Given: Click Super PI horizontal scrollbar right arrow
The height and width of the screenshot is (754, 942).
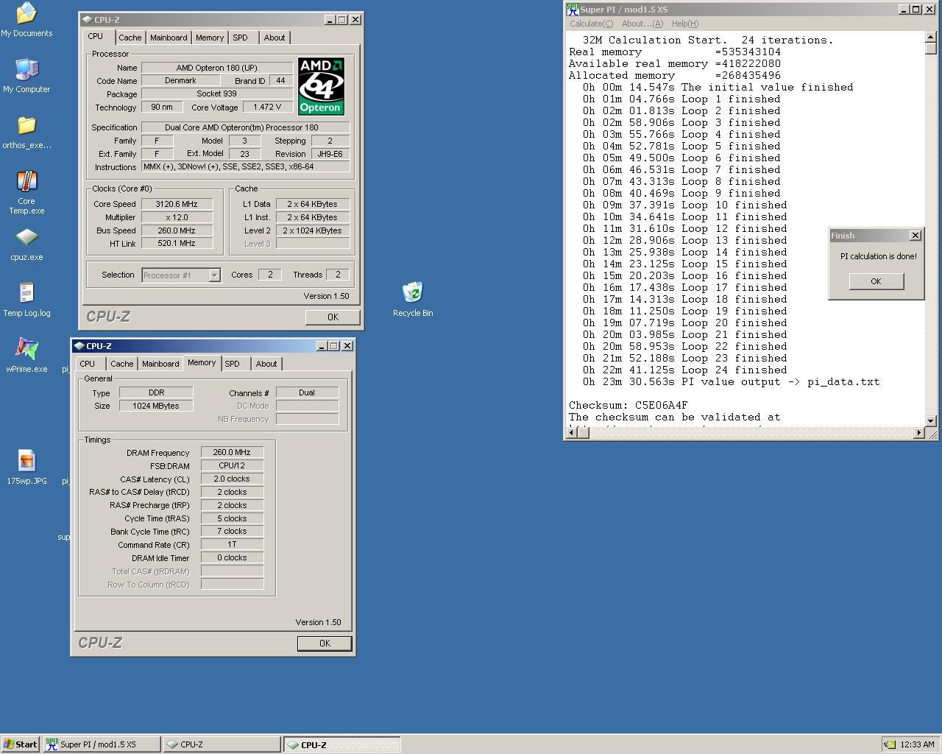Looking at the screenshot, I should point(918,433).
